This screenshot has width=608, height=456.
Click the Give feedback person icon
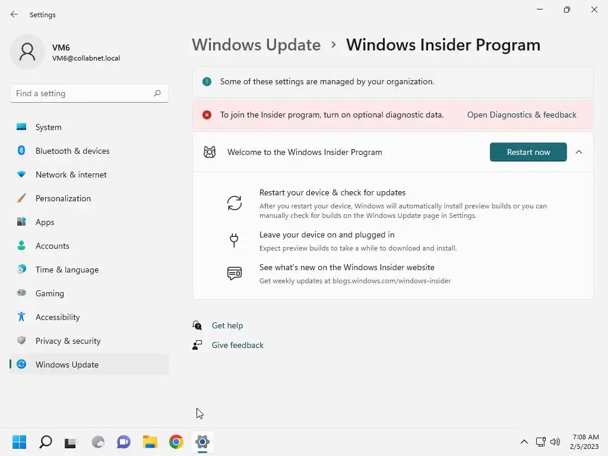coord(197,345)
